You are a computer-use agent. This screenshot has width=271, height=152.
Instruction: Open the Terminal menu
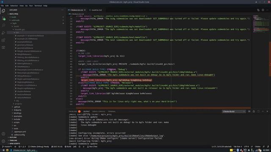[38, 5]
